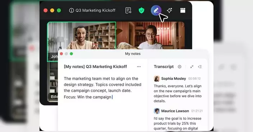
Task: Switch layout with the grid view icon
Action: (x=183, y=10)
